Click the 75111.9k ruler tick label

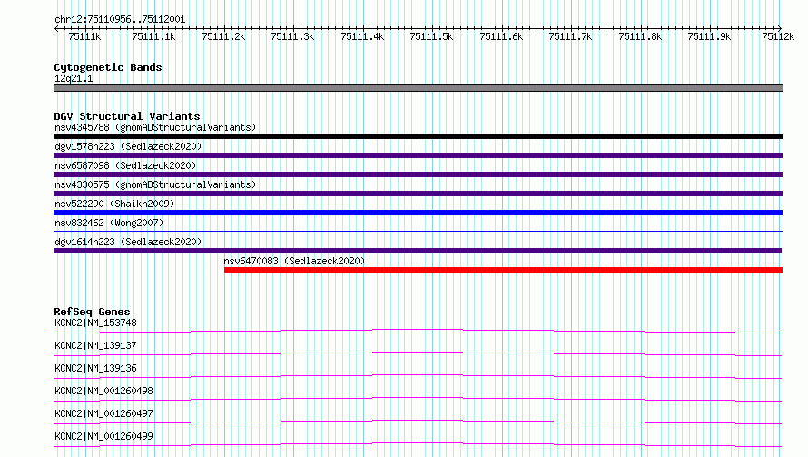coord(709,36)
